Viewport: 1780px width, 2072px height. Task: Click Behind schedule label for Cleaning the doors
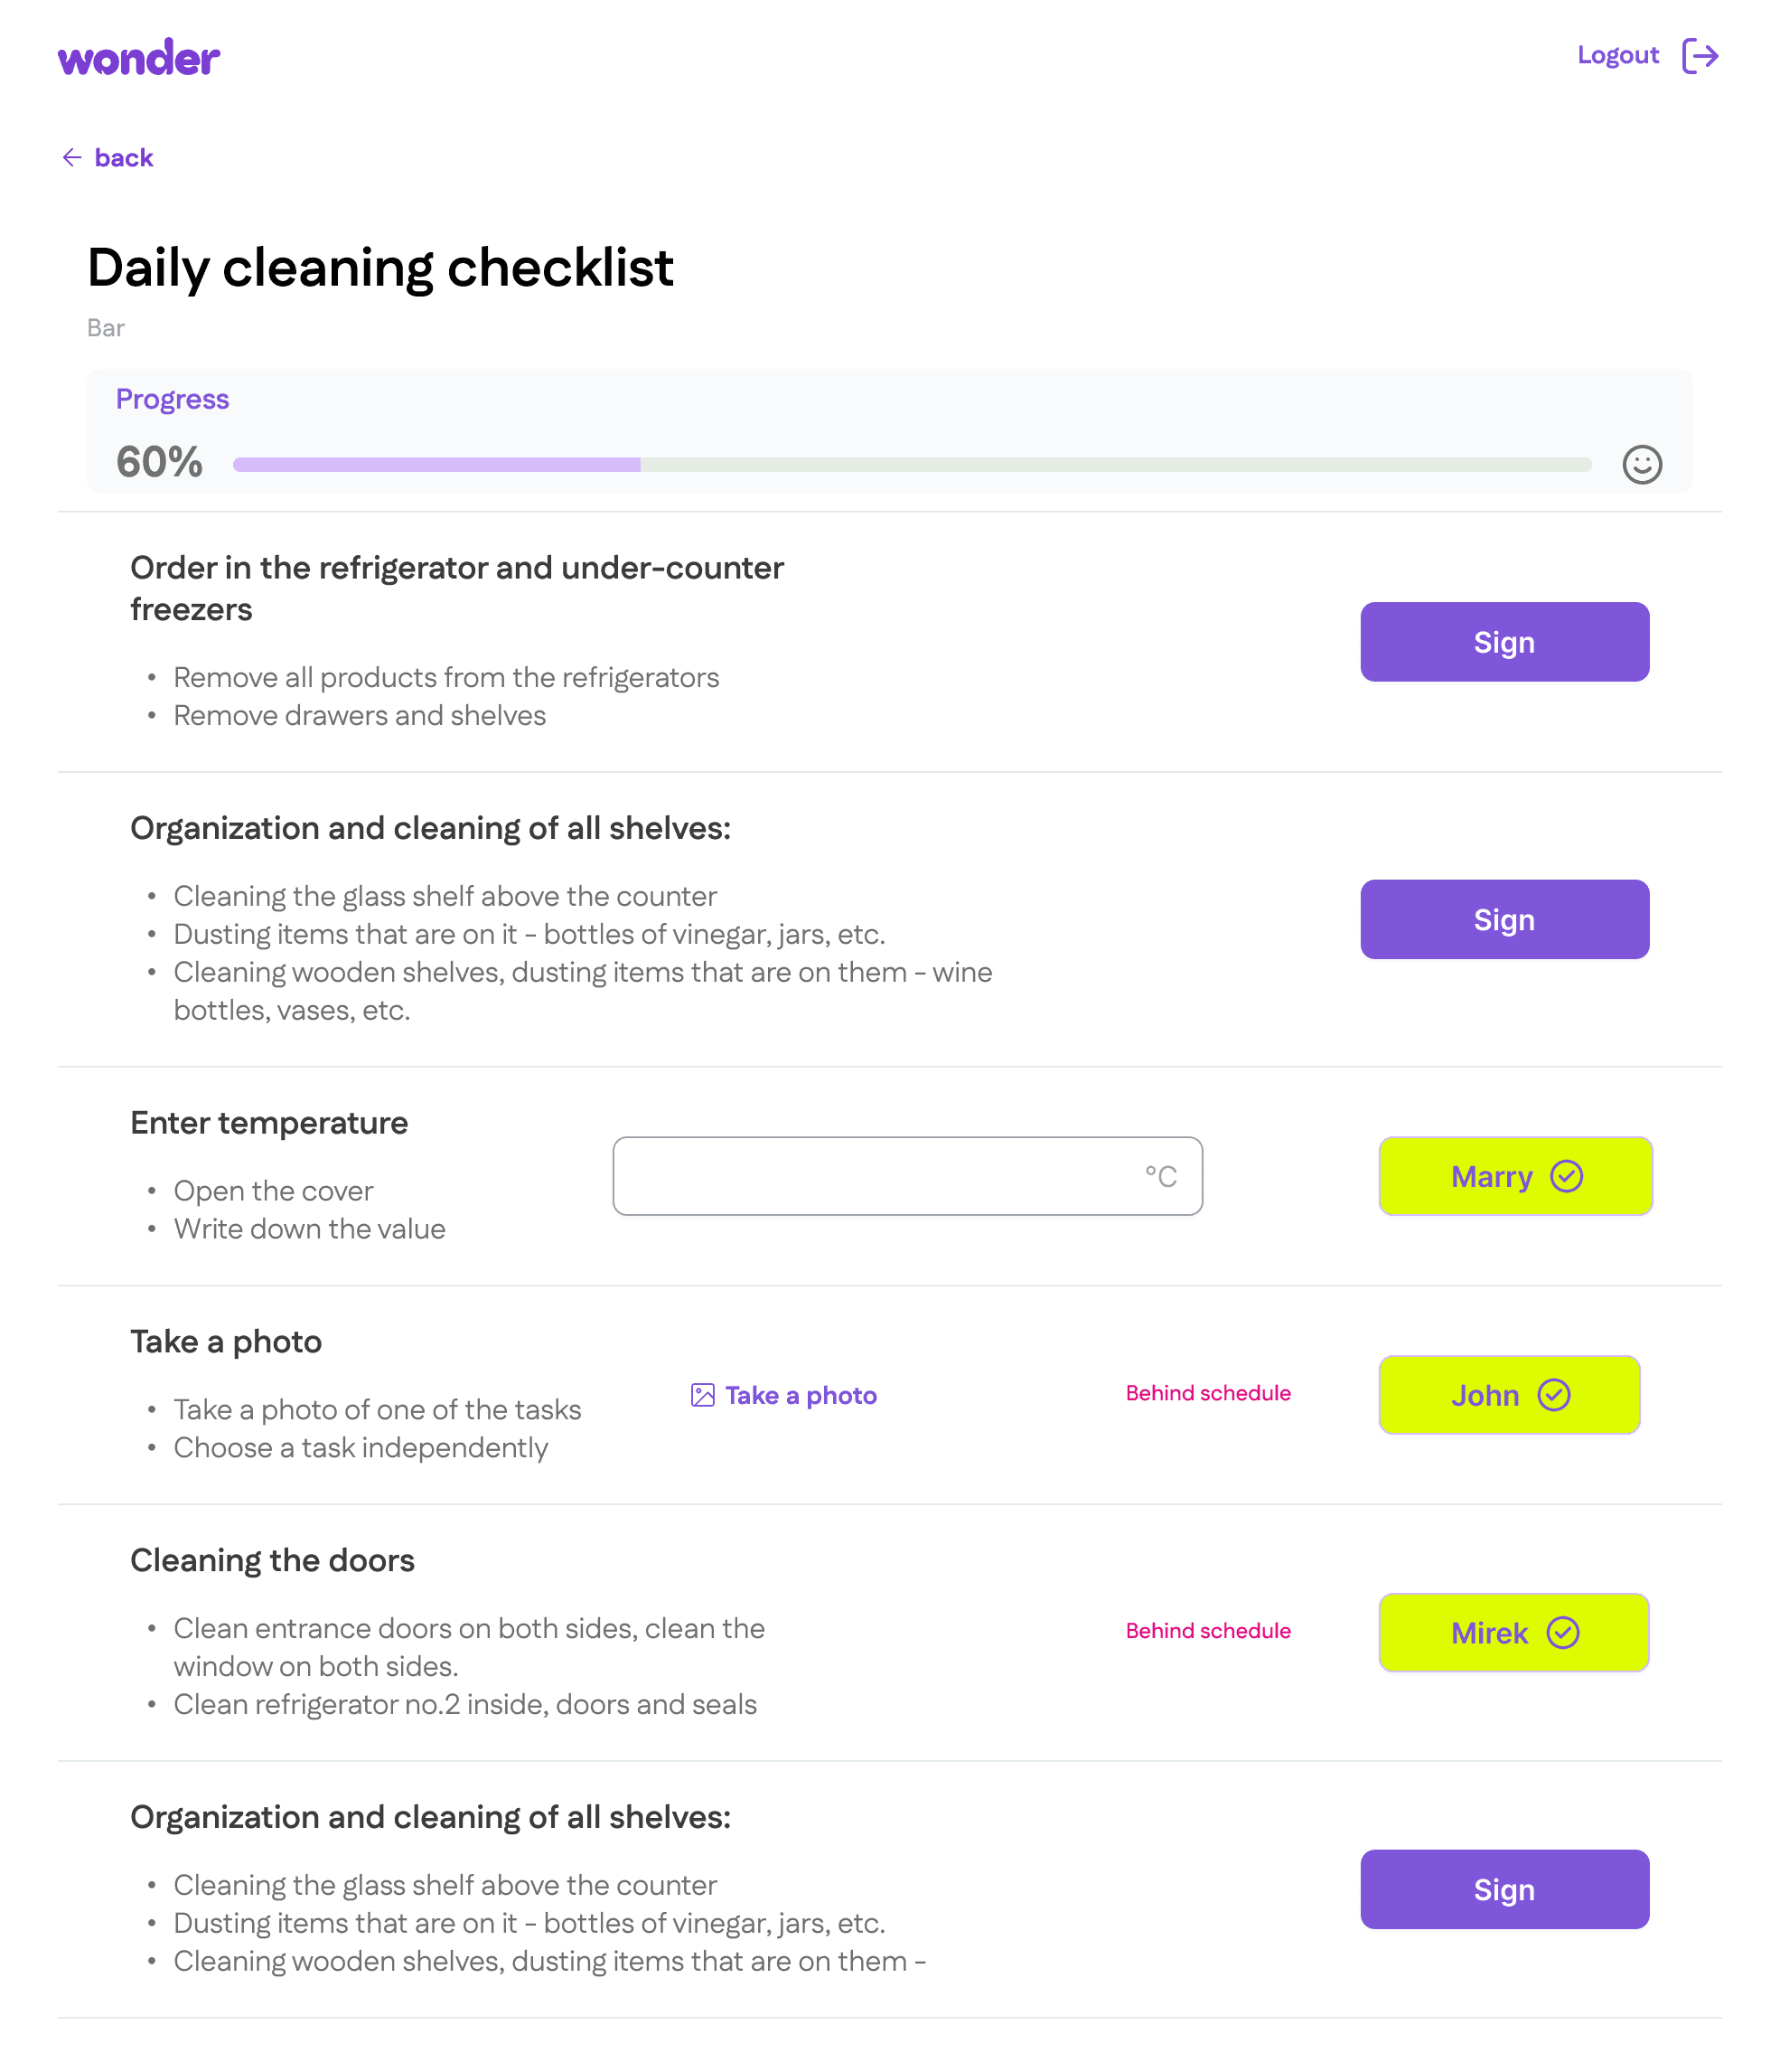(1207, 1631)
